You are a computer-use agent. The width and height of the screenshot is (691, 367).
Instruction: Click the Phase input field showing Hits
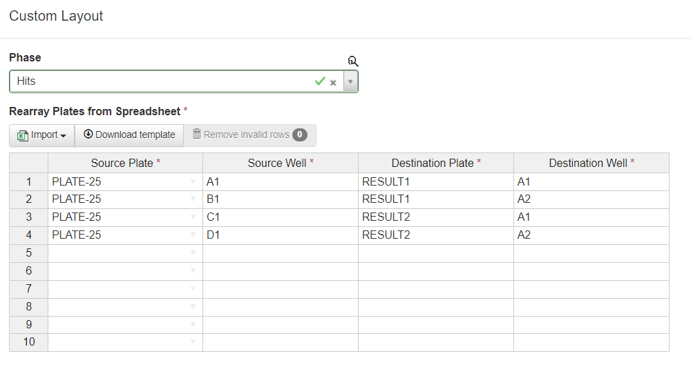tap(159, 81)
